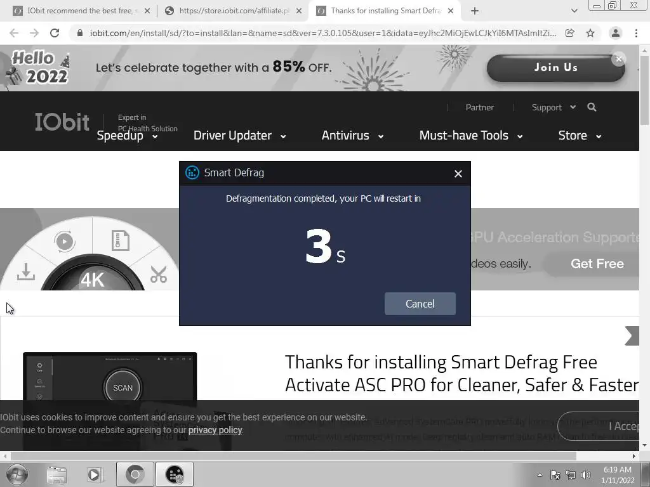Click the horizontal page scrollbar

pyautogui.click(x=293, y=456)
